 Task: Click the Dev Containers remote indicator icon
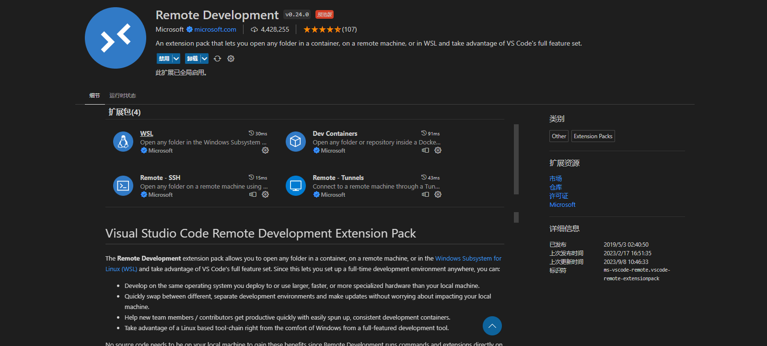pyautogui.click(x=425, y=150)
